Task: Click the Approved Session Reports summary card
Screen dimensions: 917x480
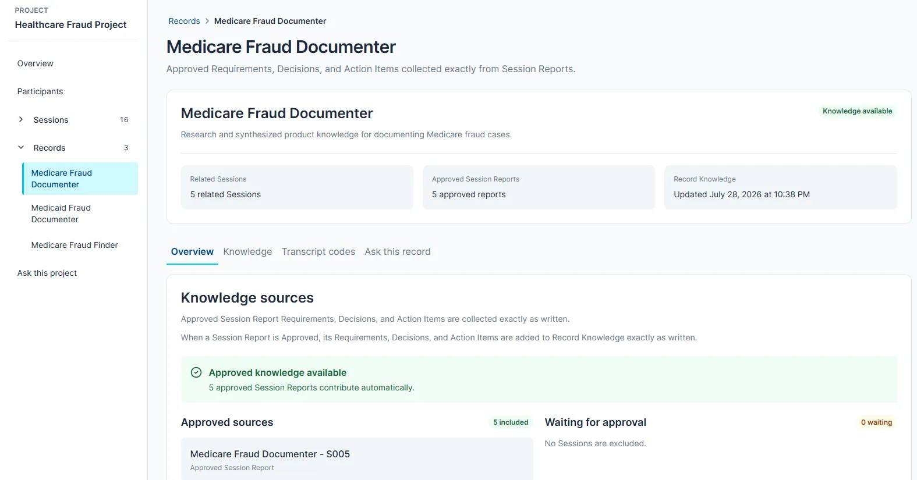Action: (539, 187)
